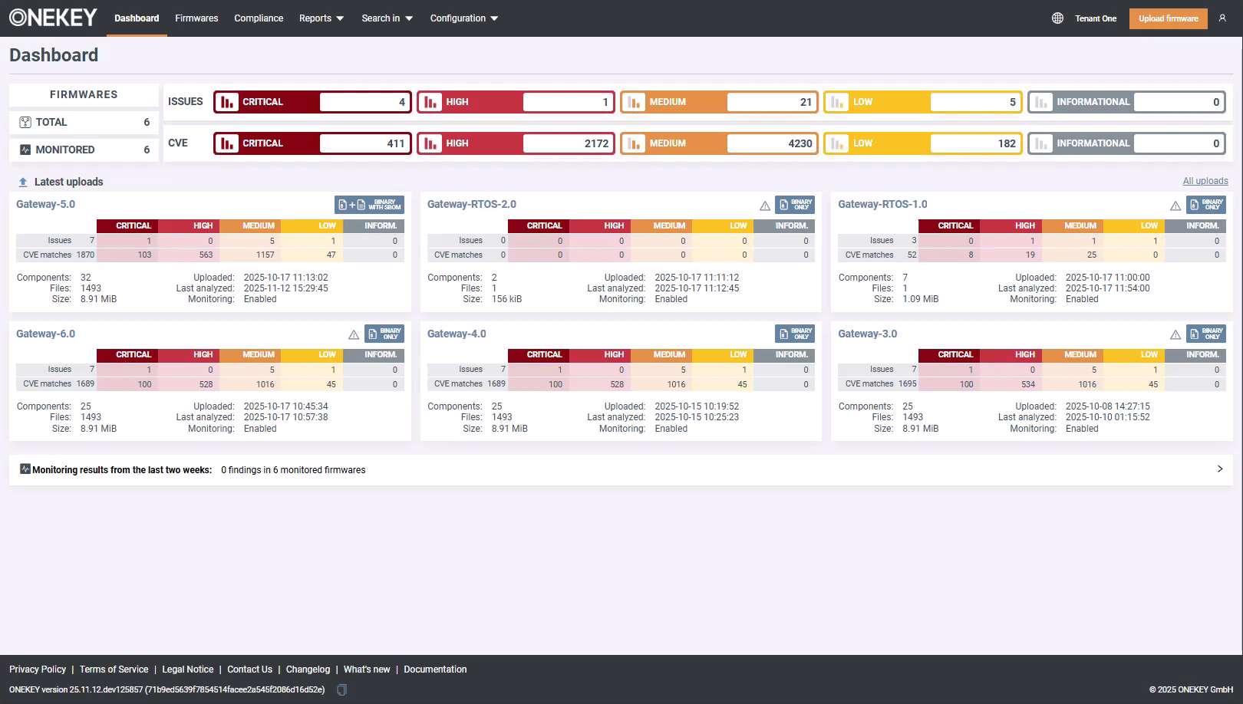1243x704 pixels.
Task: Click the warning triangle on Gateway-RTOS-1.0
Action: pos(1175,206)
